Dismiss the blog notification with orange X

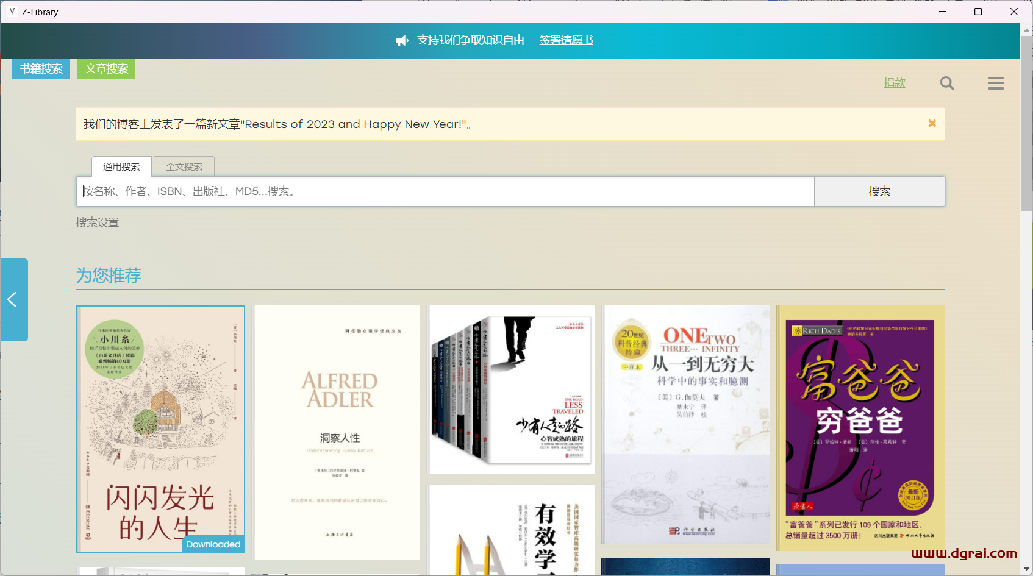932,123
